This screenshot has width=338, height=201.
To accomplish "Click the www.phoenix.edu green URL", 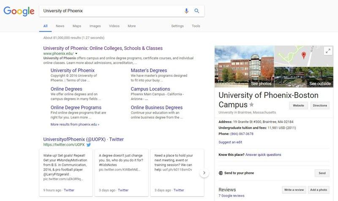I will pos(58,54).
